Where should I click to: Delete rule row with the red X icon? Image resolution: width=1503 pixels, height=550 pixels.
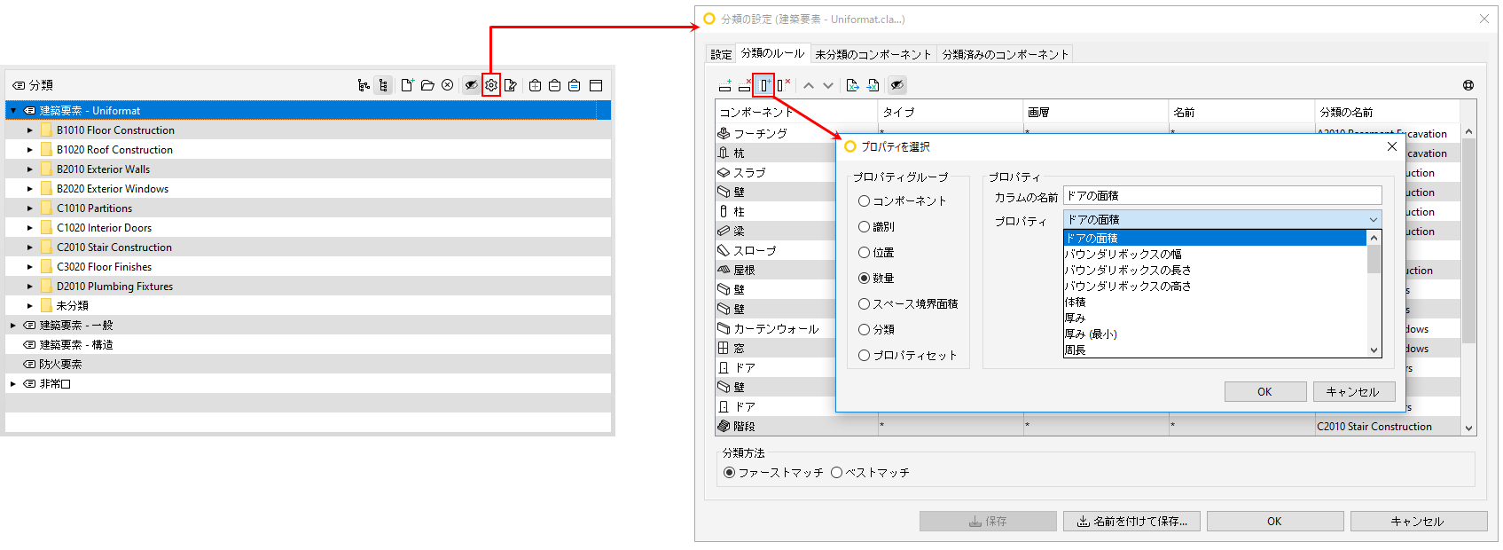coord(745,85)
